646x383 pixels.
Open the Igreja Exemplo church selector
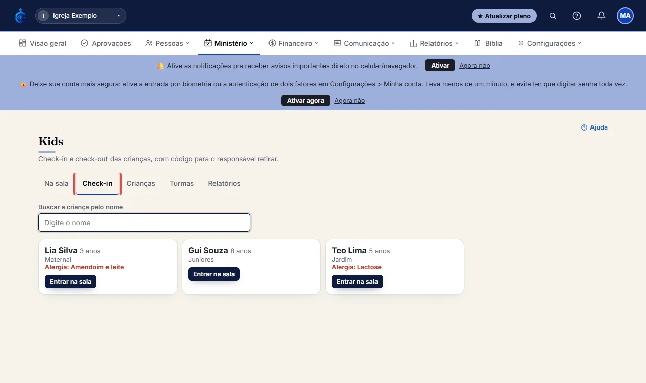81,16
